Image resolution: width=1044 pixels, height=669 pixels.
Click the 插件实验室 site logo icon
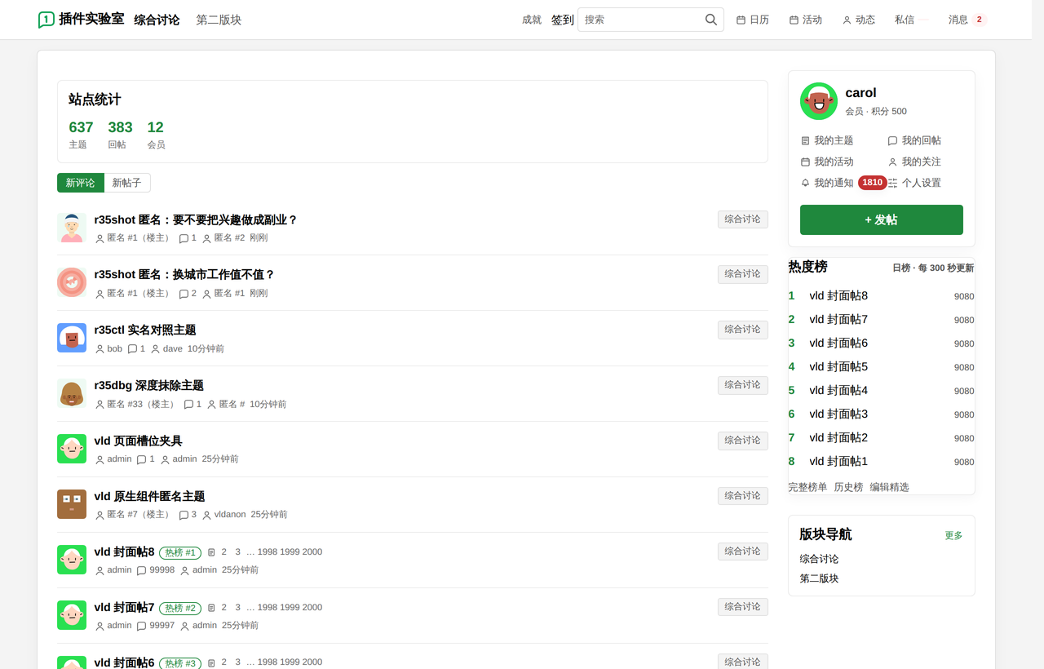click(46, 20)
